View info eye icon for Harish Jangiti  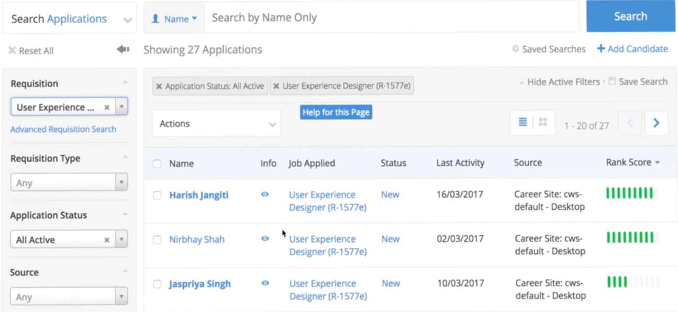(x=265, y=194)
